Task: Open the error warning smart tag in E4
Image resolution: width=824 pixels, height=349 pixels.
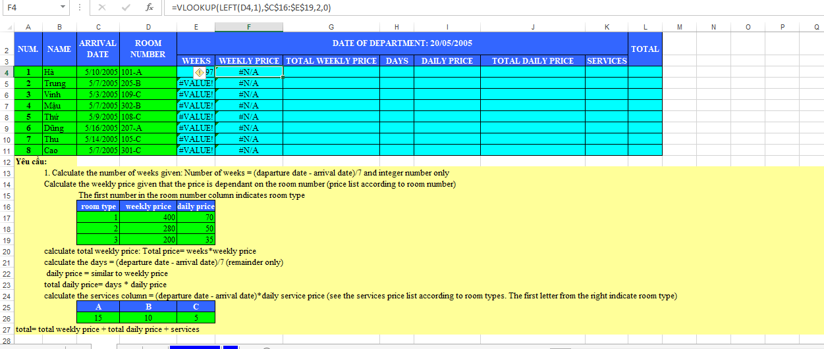Action: click(200, 72)
